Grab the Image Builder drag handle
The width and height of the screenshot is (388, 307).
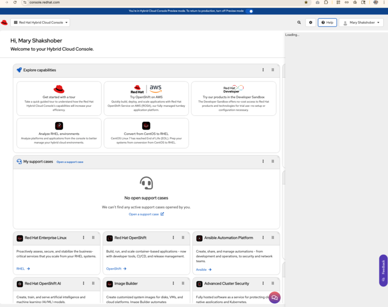[x=183, y=283]
